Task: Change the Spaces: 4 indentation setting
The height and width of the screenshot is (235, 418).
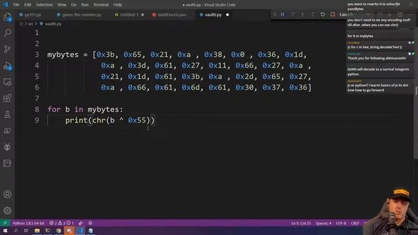Action: coord(323,223)
